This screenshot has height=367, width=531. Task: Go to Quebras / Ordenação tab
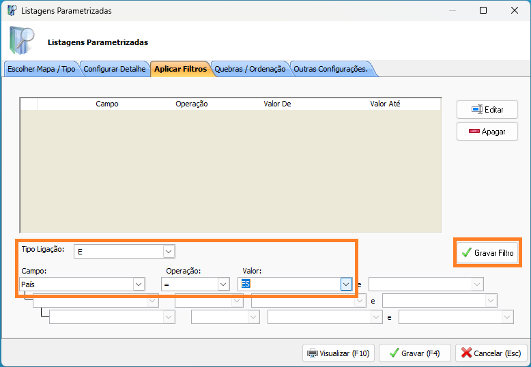[x=250, y=70]
